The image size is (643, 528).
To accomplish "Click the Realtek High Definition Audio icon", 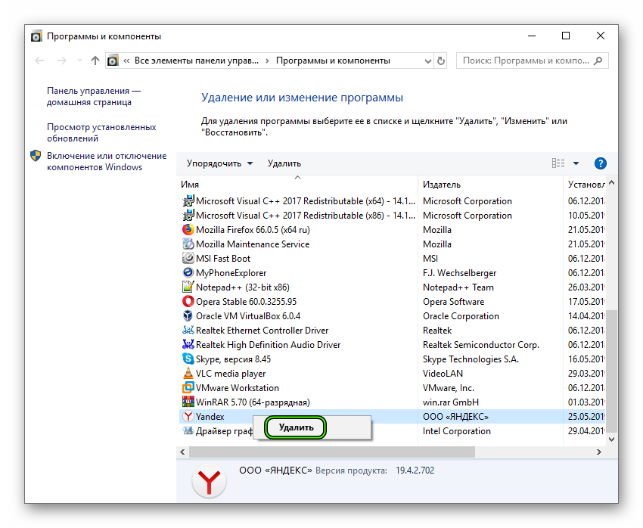I will [x=188, y=344].
